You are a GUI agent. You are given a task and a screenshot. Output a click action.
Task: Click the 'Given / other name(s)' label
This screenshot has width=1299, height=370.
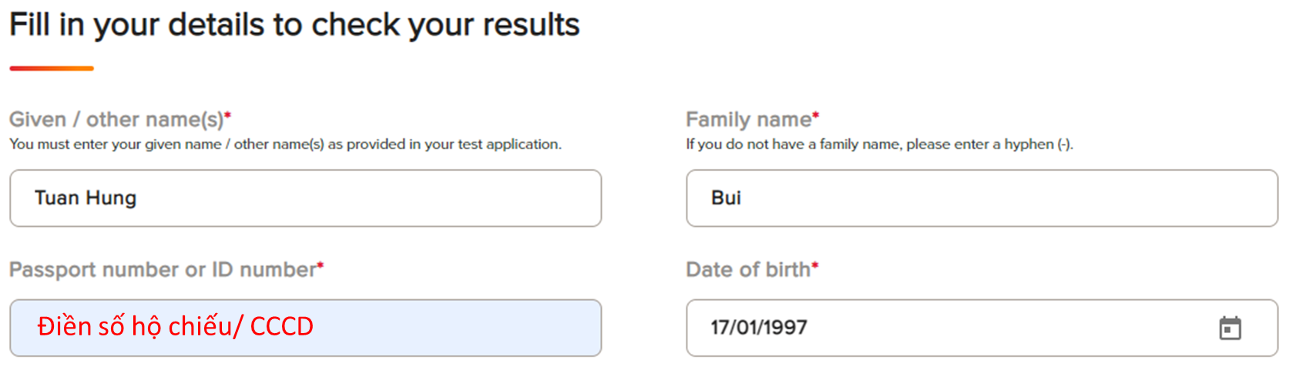(x=116, y=120)
